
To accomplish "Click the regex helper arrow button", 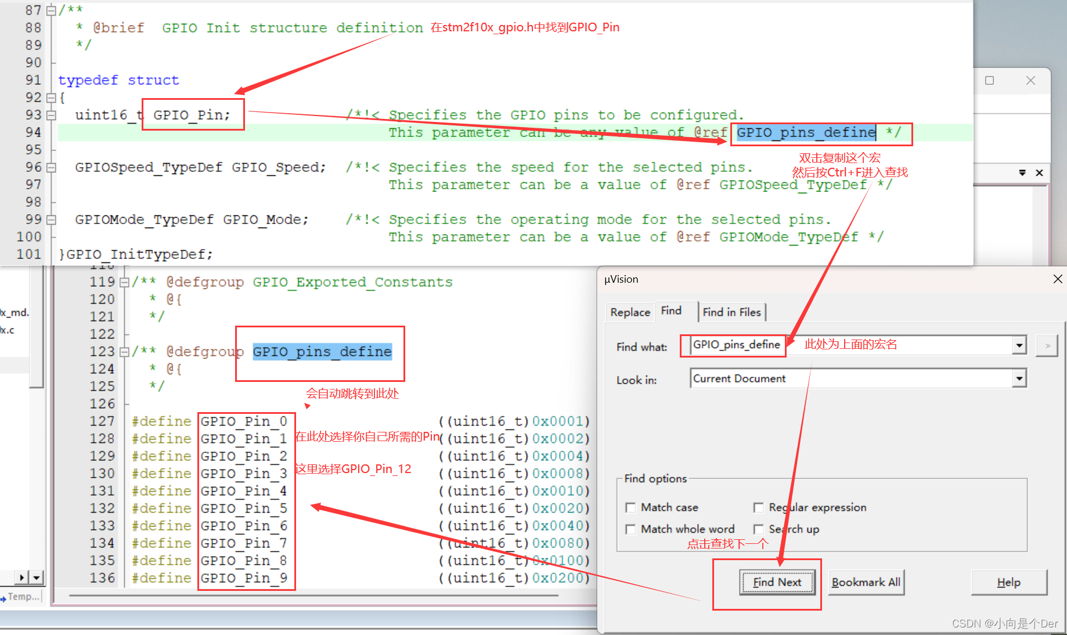I will pyautogui.click(x=1047, y=345).
